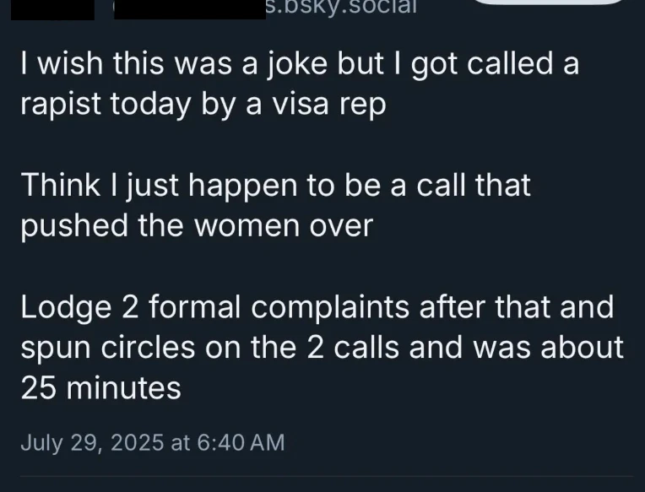Click the divider line below the timestamp

[327, 476]
